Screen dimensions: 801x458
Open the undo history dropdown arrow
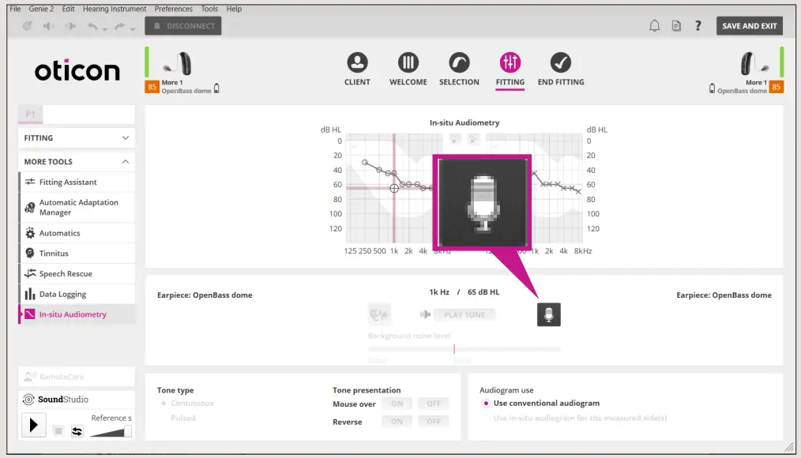click(x=105, y=29)
